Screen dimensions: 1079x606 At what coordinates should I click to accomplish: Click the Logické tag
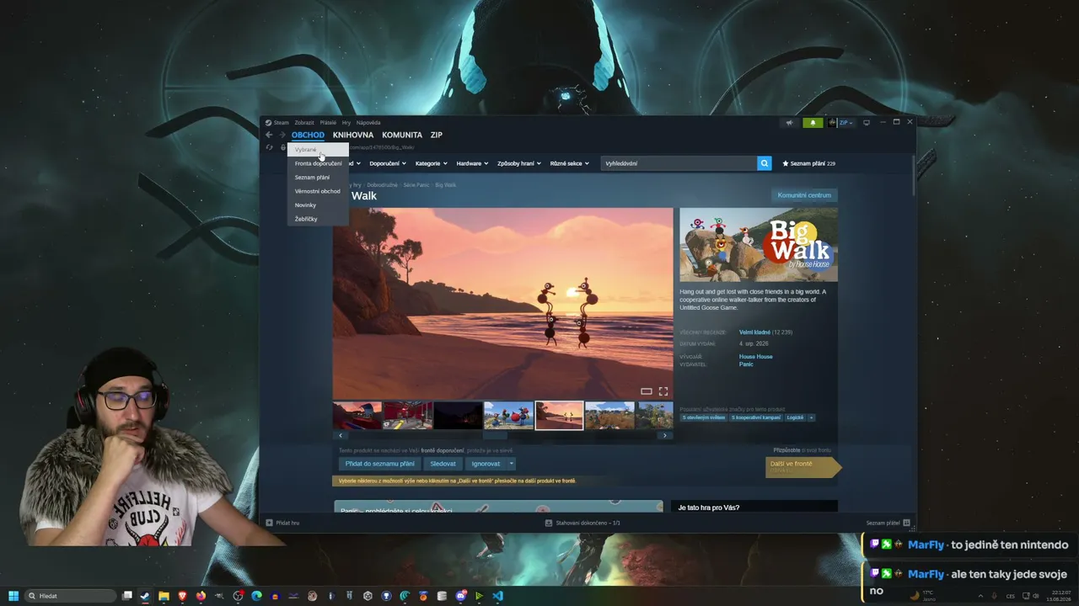[795, 417]
